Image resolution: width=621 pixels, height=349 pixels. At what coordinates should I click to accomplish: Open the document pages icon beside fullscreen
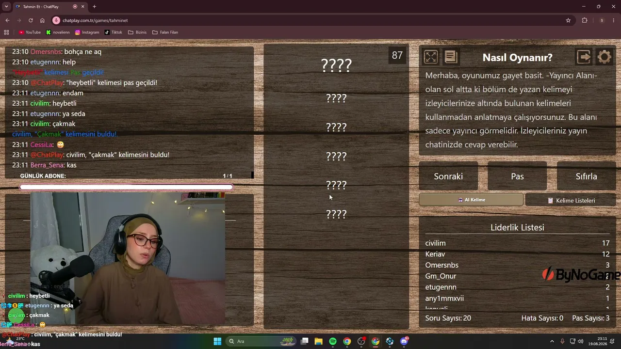point(451,57)
